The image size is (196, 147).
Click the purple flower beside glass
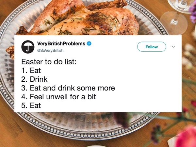[193, 12]
